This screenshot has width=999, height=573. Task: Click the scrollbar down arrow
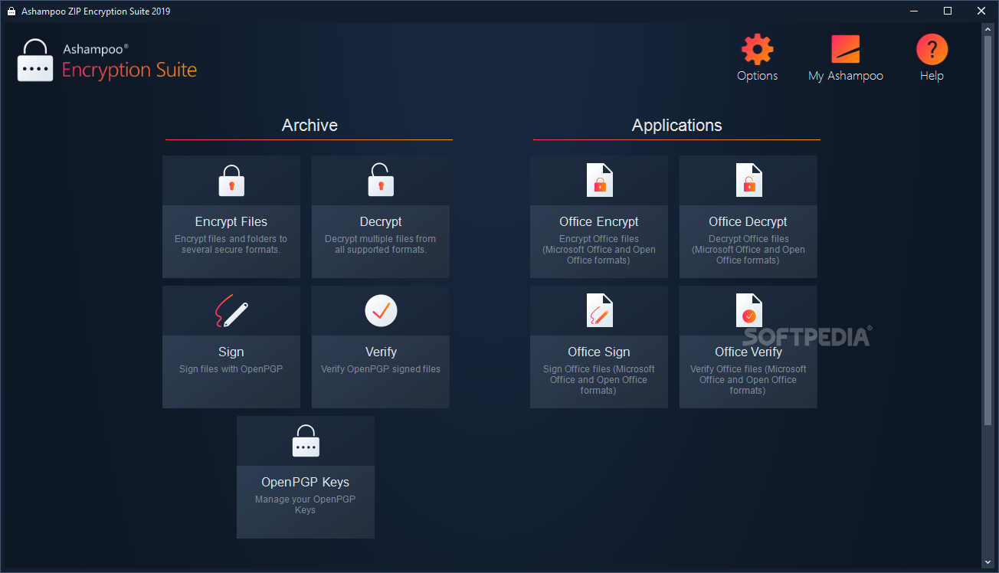click(987, 563)
